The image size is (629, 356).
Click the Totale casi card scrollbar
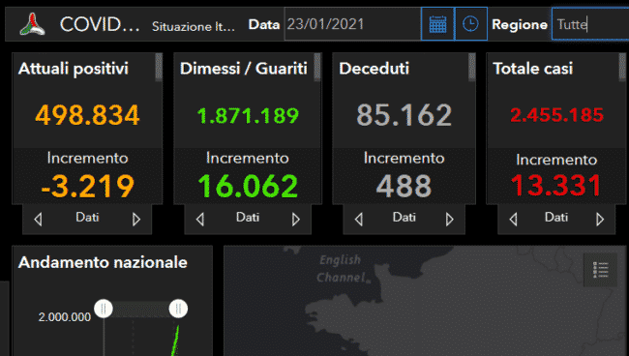coord(622,68)
